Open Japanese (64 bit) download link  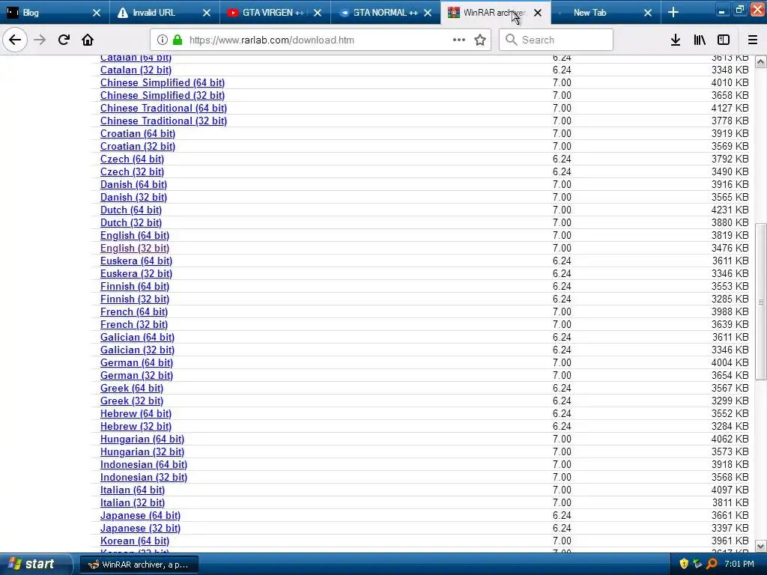coord(140,515)
